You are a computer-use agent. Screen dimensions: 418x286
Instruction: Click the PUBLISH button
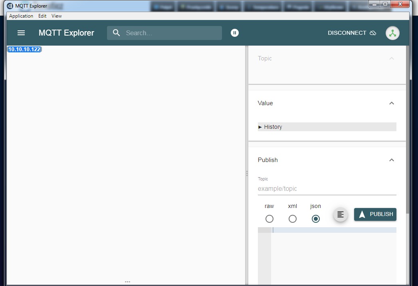tap(375, 214)
